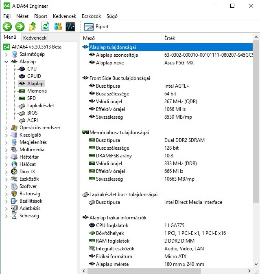Expand the Operációs rendszer node
Image resolution: width=260 pixels, height=274 pixels.
[6, 128]
